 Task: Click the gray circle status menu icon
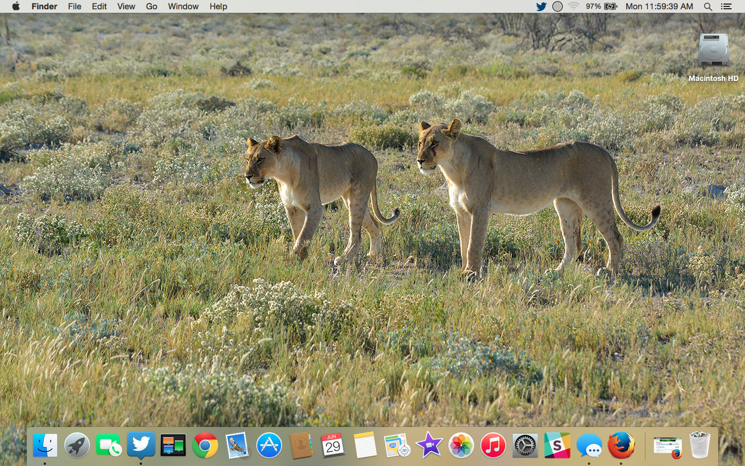click(x=558, y=6)
